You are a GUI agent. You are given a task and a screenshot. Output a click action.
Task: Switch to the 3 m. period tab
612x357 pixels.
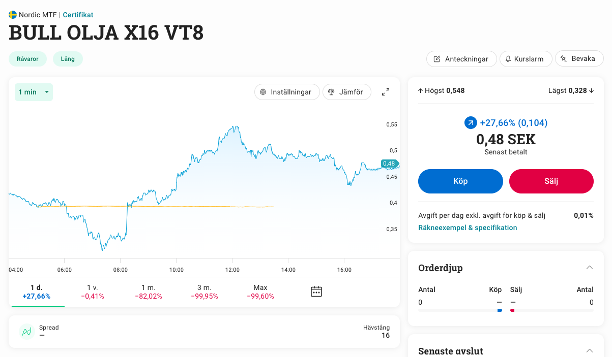pos(205,291)
